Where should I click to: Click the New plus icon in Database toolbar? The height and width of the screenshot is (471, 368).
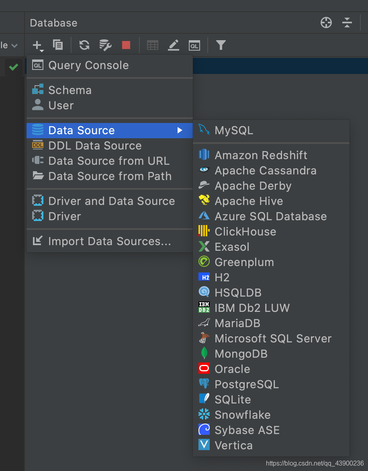click(38, 46)
